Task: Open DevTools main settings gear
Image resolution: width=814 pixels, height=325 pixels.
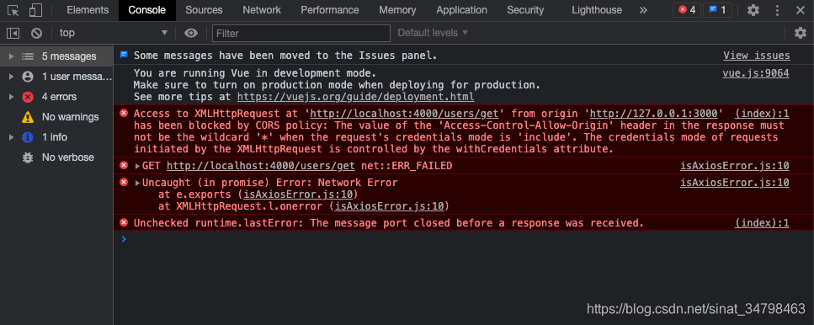Action: point(753,10)
